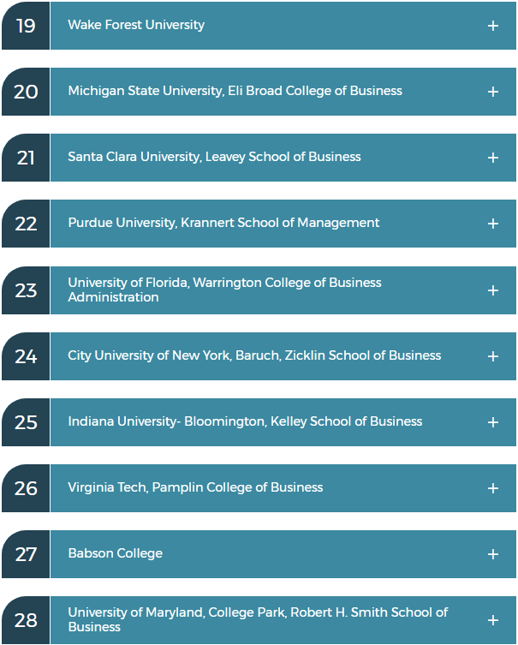Click plus icon for Indiana University-Bloomington

[492, 422]
